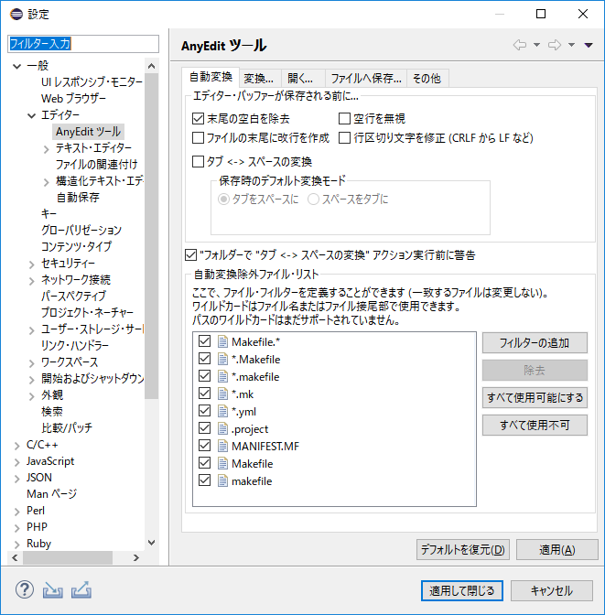Click the フィルターの追加 button
The width and height of the screenshot is (605, 615).
tap(535, 343)
